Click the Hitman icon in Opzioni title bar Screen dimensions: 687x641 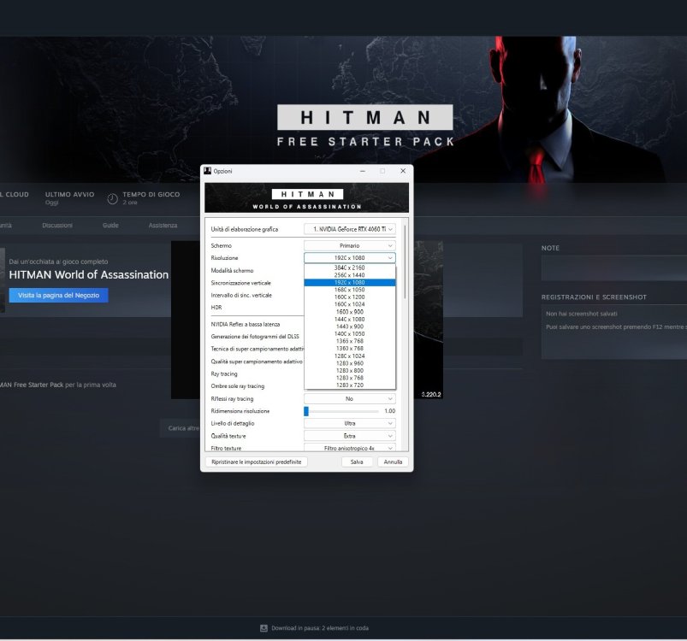[208, 171]
